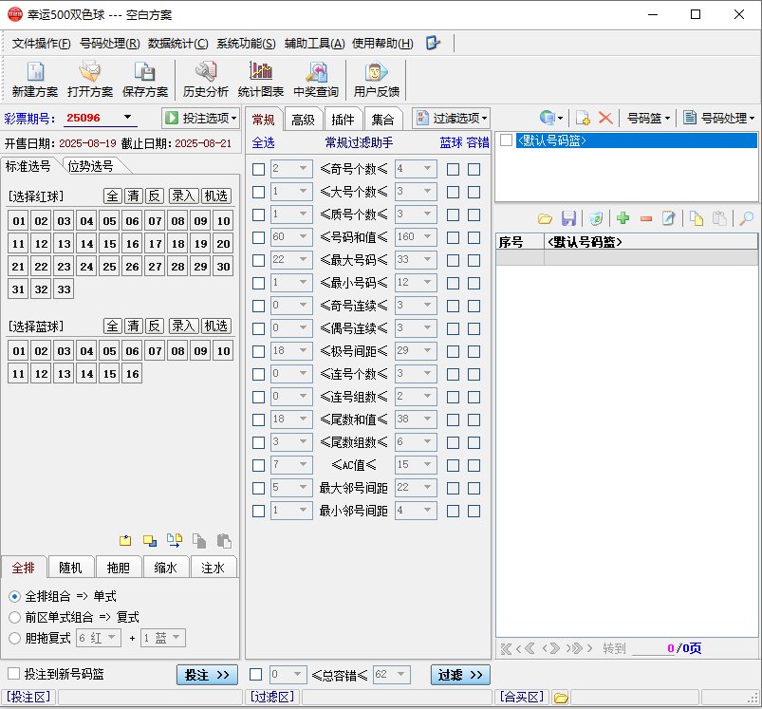Switch to the 位势选号 tab
762x709 pixels.
pos(90,166)
